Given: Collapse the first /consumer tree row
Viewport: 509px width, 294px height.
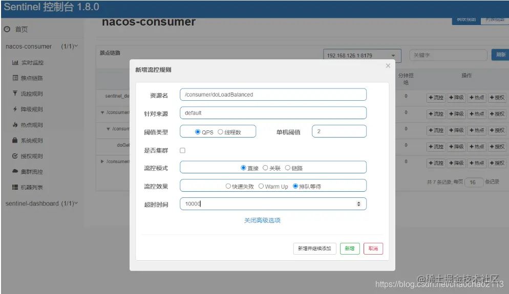Looking at the screenshot, I should click(102, 112).
